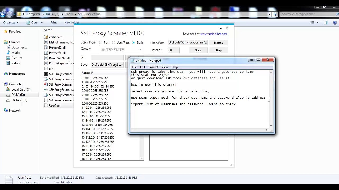This screenshot has height=190, width=339.
Task: Select the User/Pass scan type
Action: click(114, 42)
